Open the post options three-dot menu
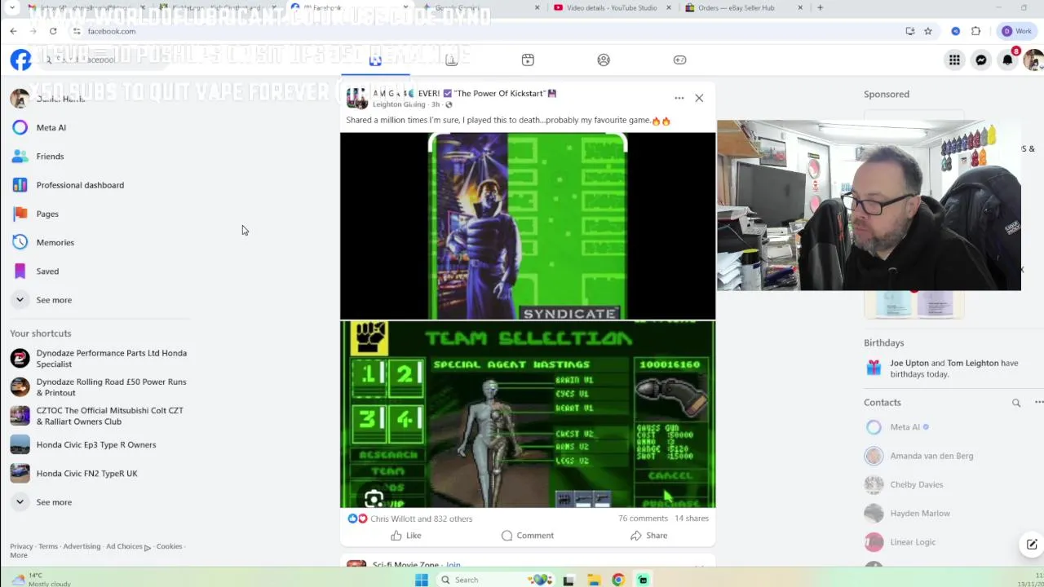This screenshot has width=1044, height=587. coord(679,98)
